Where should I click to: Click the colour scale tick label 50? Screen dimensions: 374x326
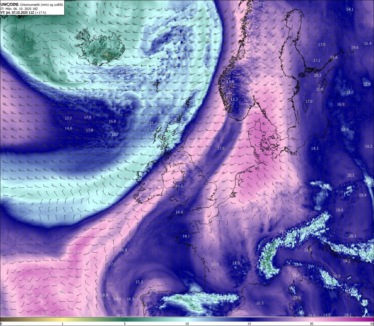coord(371,324)
